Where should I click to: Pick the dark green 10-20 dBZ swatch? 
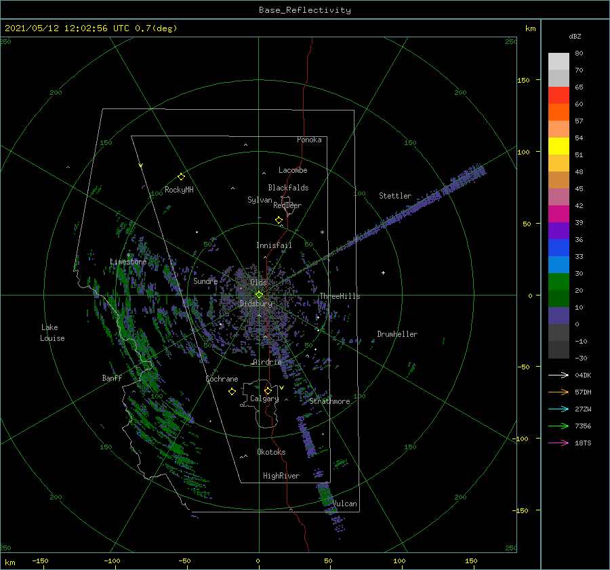point(558,299)
